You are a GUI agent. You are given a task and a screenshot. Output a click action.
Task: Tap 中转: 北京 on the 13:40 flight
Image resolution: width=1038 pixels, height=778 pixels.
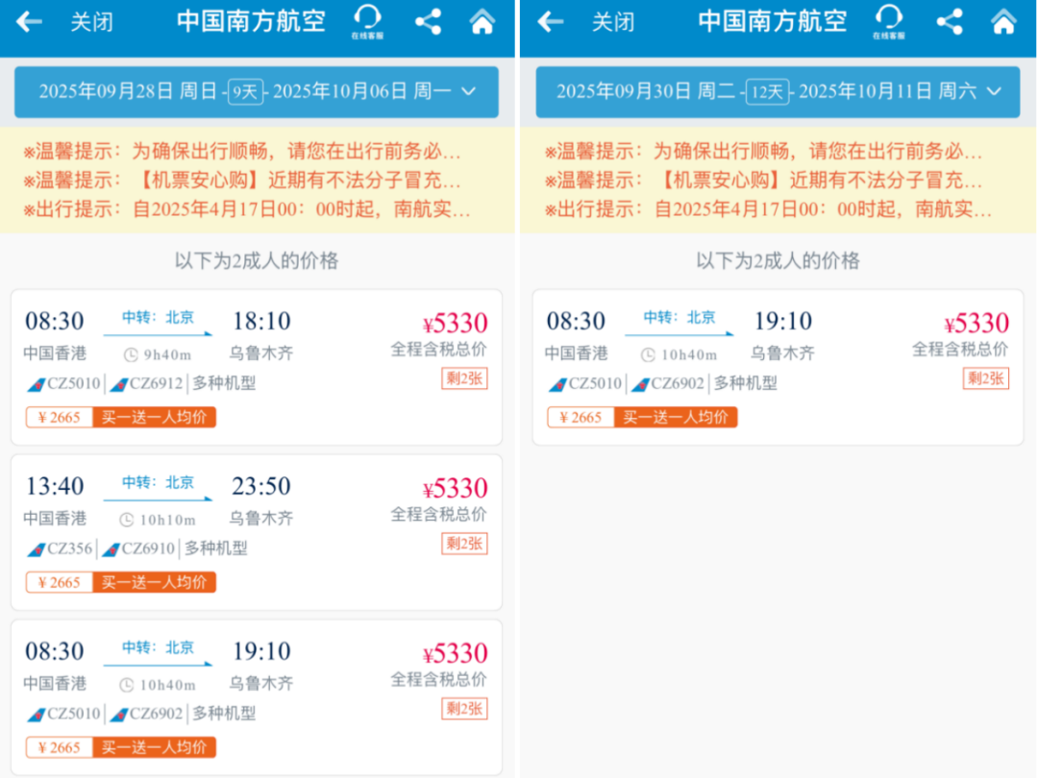(x=158, y=482)
